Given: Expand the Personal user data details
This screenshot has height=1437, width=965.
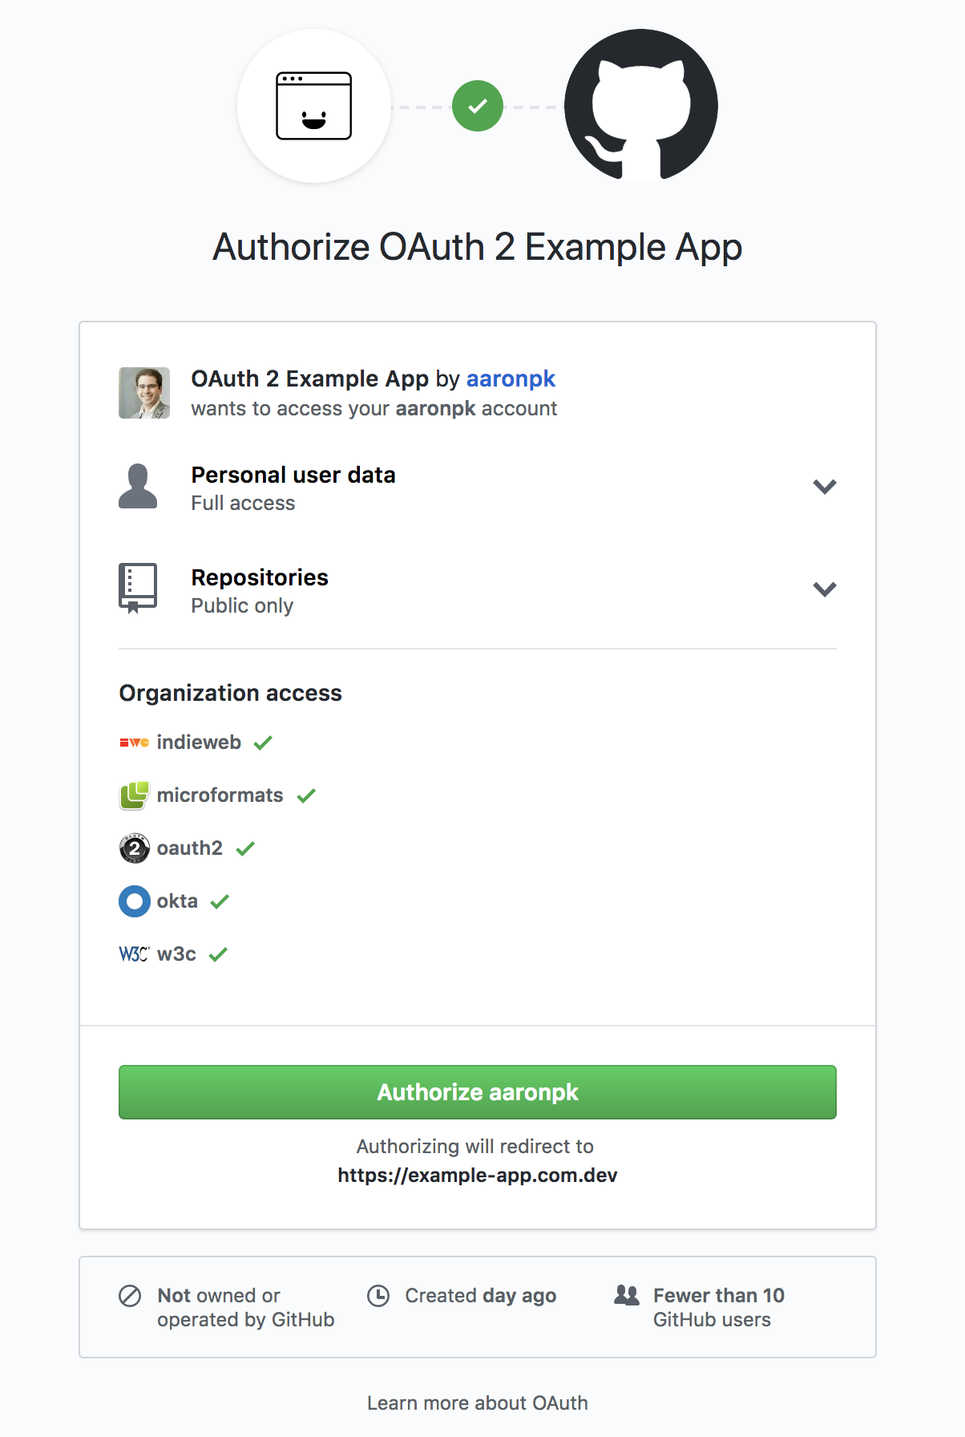Looking at the screenshot, I should [x=825, y=486].
